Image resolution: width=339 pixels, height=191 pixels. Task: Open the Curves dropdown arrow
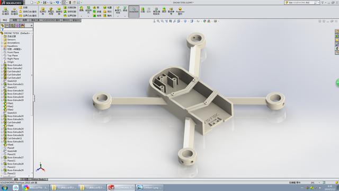(x=125, y=16)
